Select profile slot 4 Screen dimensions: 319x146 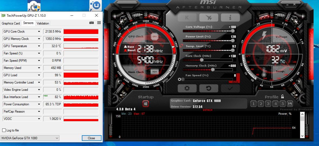275,104
